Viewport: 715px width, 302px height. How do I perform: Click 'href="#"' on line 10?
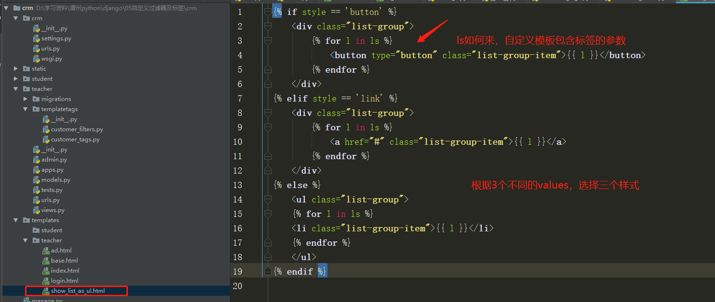(364, 142)
